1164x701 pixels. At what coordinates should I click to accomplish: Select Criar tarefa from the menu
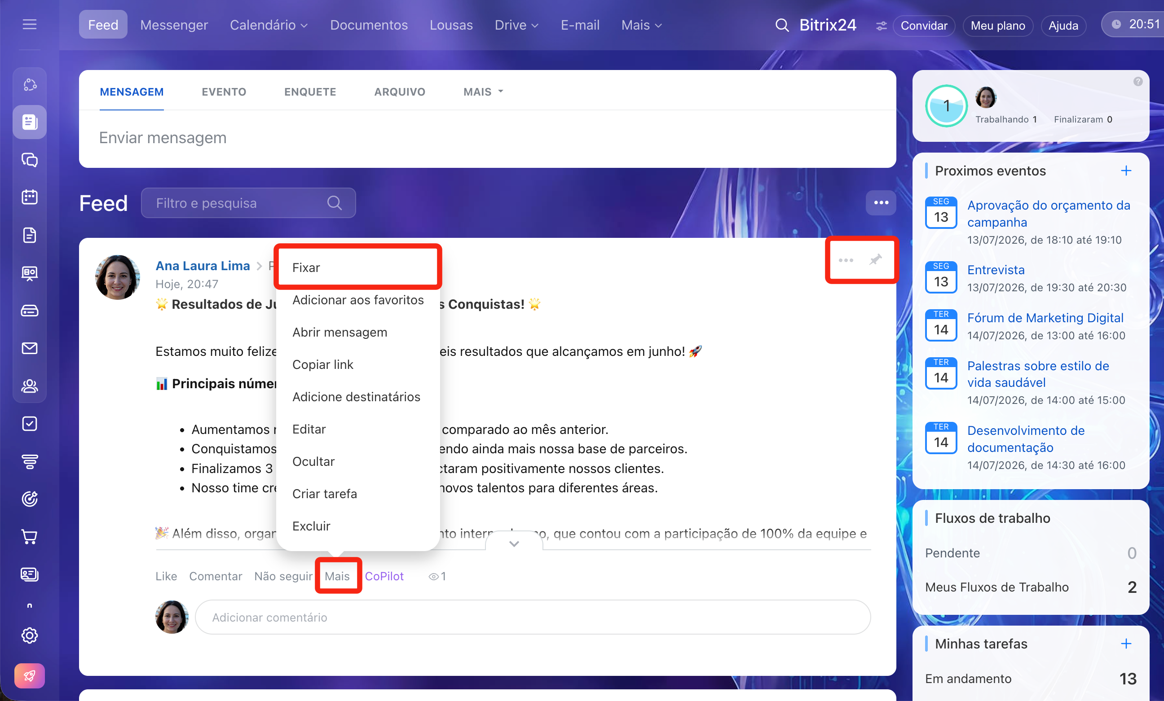[x=358, y=494]
